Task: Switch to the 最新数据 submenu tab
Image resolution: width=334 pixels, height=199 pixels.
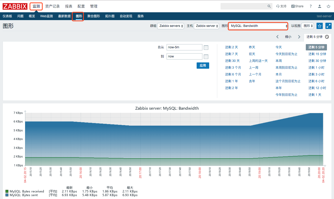Action: click(x=64, y=16)
